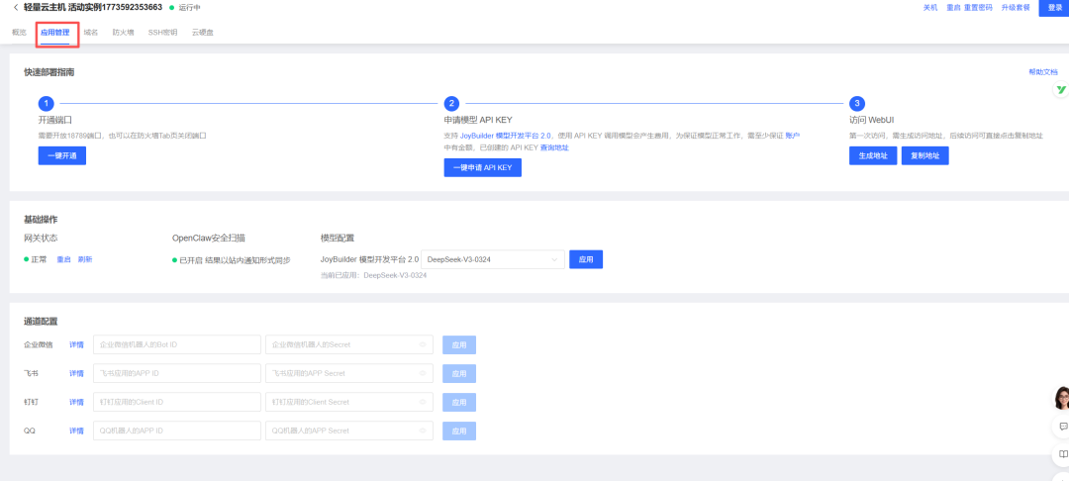The width and height of the screenshot is (1069, 481).
Task: Open 详情 for 企业微信
Action: click(x=76, y=344)
